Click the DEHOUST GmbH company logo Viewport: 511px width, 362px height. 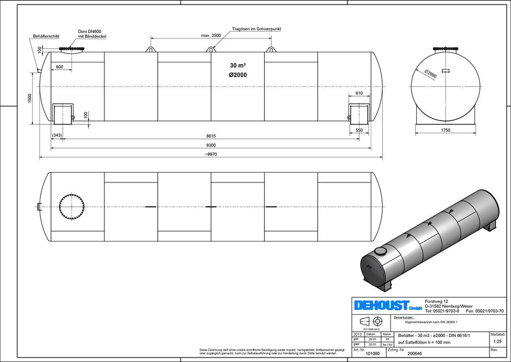coord(387,306)
